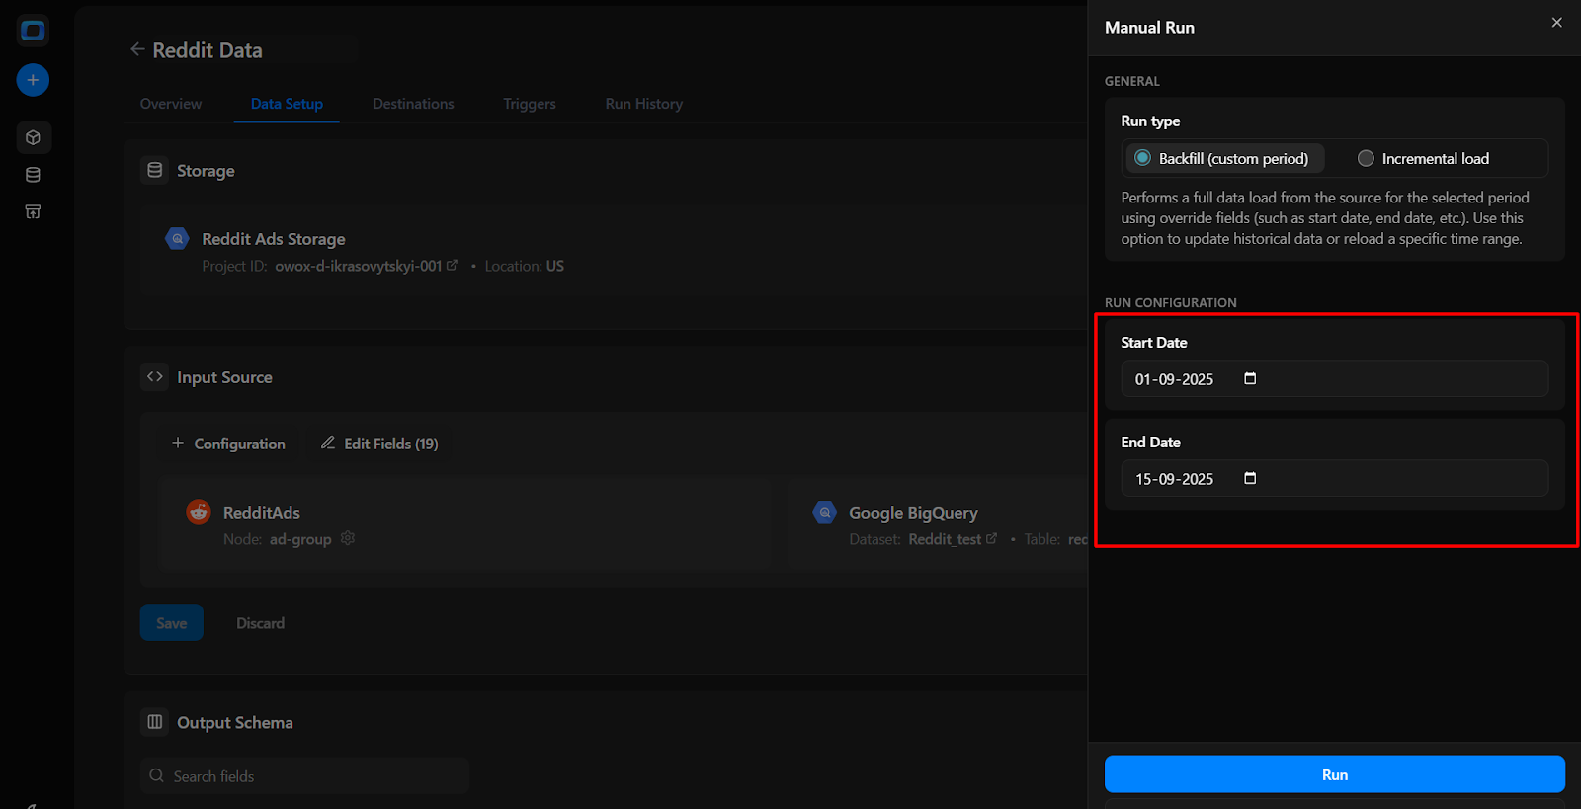Click the app logo icon in the sidebar

pyautogui.click(x=33, y=31)
